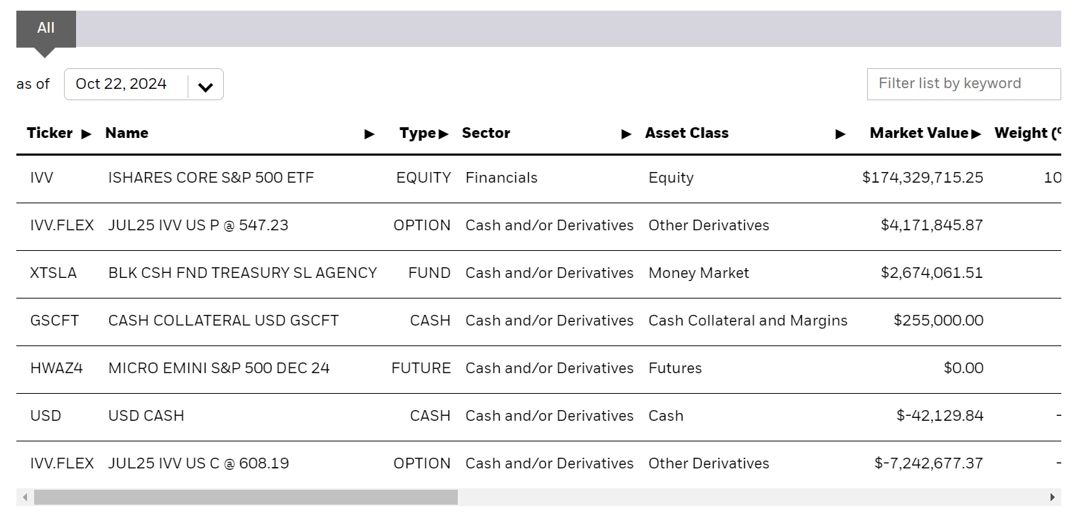Click the left scroll arrow of the table

click(x=25, y=498)
